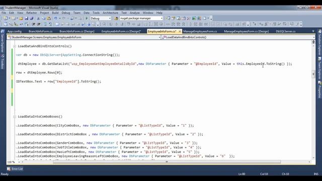The width and height of the screenshot is (322, 181).
Task: Click the Uncomment Selected Lines icon
Action: tap(50, 24)
